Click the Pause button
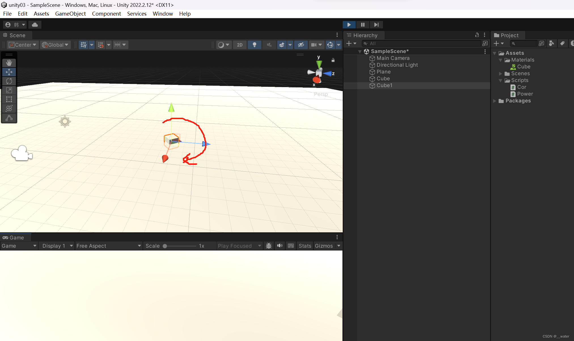574x341 pixels. [363, 25]
